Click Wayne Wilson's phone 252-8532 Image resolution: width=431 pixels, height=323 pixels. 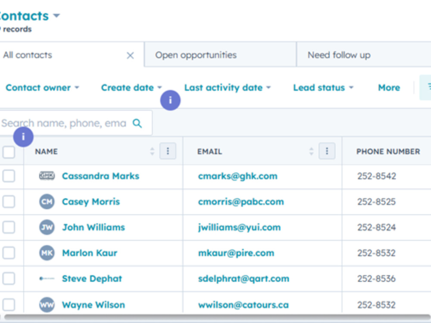click(377, 305)
